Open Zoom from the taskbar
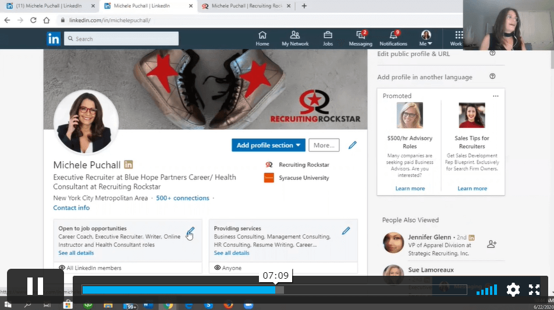The height and width of the screenshot is (310, 554). 248,305
